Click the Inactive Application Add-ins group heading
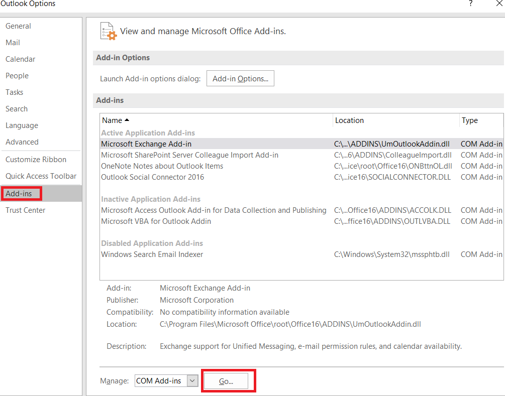The image size is (505, 396). (x=151, y=199)
